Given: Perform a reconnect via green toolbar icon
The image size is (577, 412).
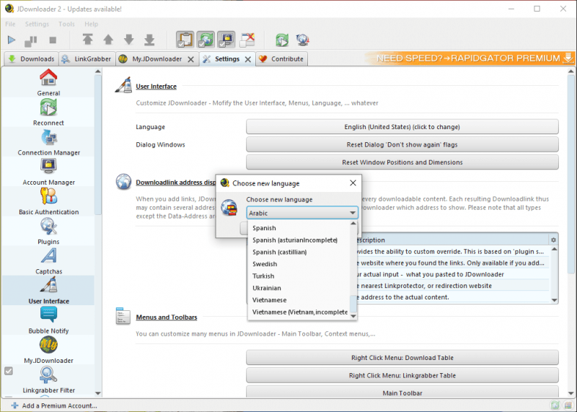Looking at the screenshot, I should (x=282, y=40).
